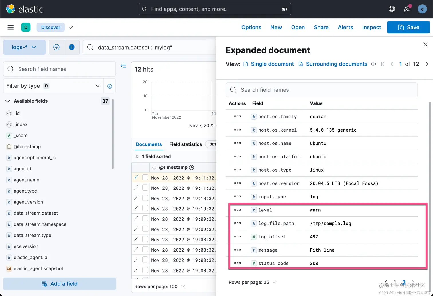Select checkbox of second 19:10:32 row

click(145, 208)
